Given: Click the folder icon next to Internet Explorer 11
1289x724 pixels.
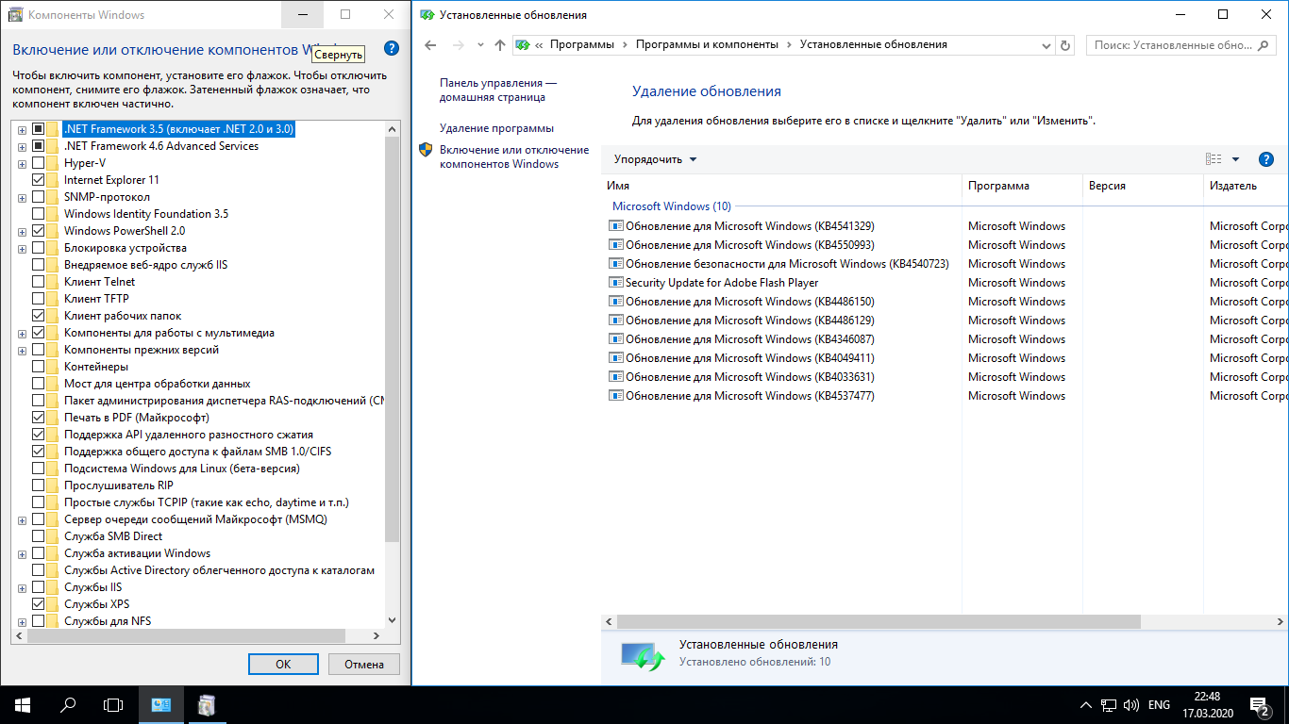Looking at the screenshot, I should coord(53,180).
